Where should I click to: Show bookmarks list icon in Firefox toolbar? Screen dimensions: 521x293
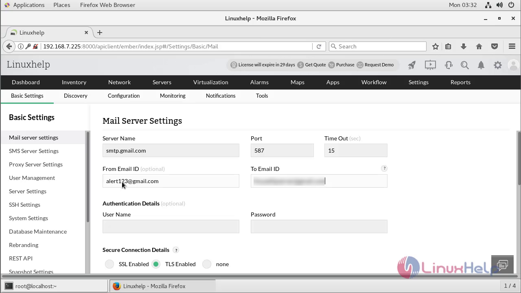tap(448, 46)
